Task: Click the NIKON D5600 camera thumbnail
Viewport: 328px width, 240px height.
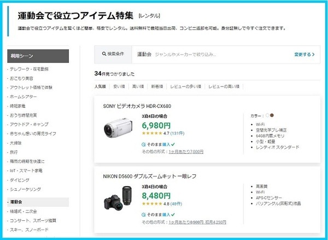Action: point(118,198)
